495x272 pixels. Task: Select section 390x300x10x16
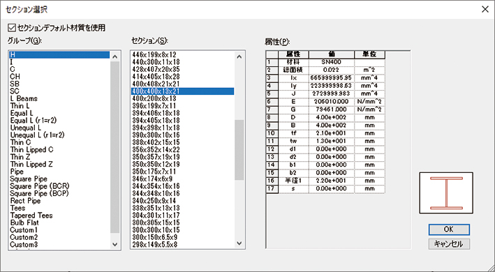182,135
